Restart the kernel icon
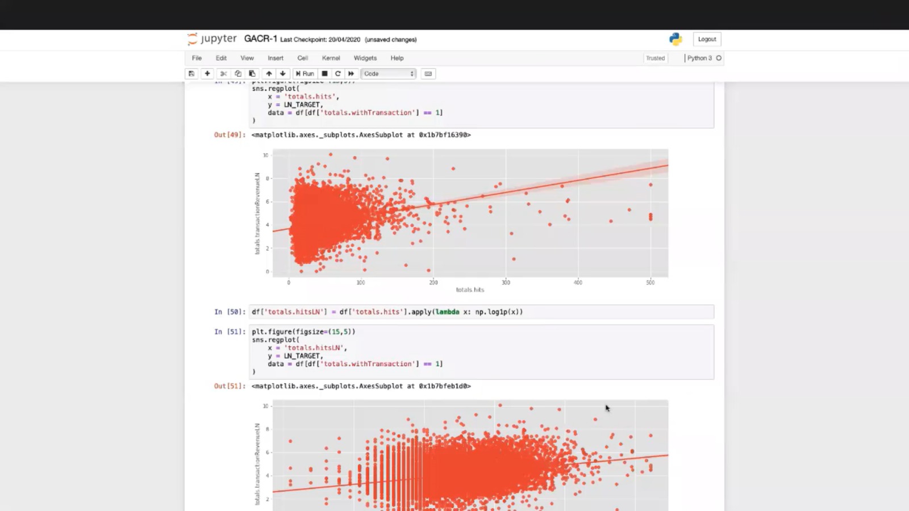The height and width of the screenshot is (511, 909). [x=338, y=74]
